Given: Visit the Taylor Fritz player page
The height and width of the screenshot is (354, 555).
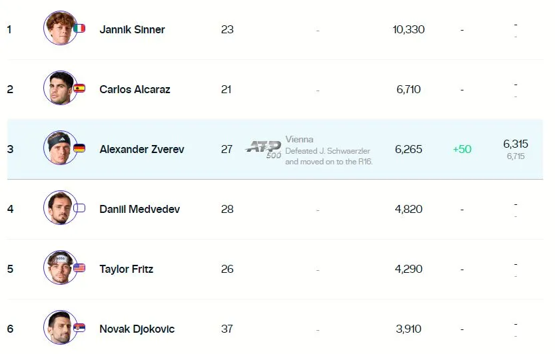Looking at the screenshot, I should pos(126,269).
